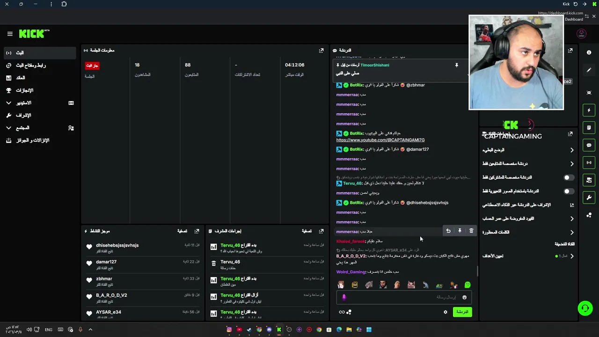The image size is (599, 337).
Task: Filter the activity feed with تصفية
Action: point(182,231)
